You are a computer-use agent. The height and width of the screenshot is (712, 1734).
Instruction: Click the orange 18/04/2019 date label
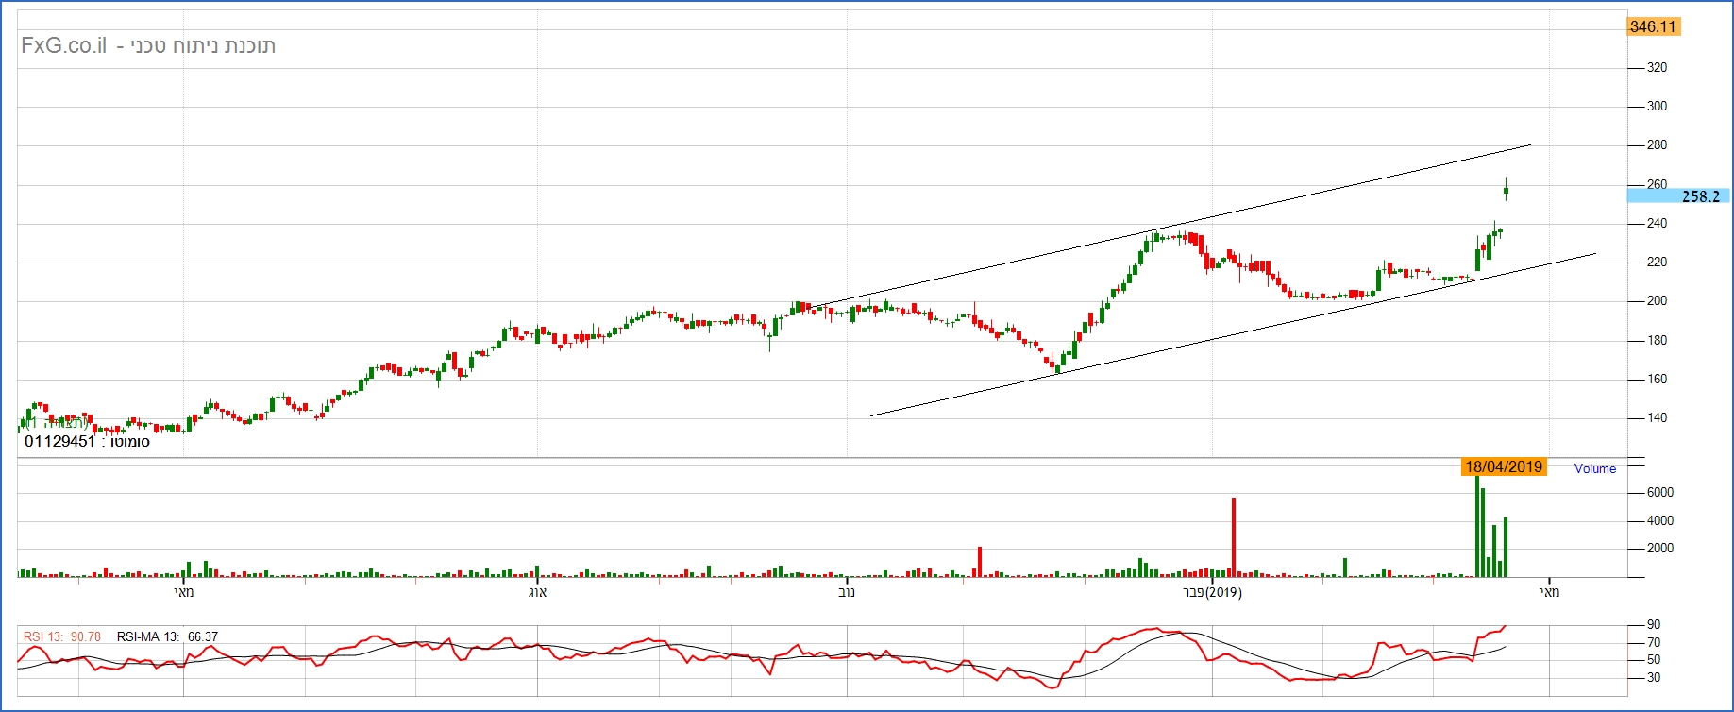click(x=1504, y=466)
